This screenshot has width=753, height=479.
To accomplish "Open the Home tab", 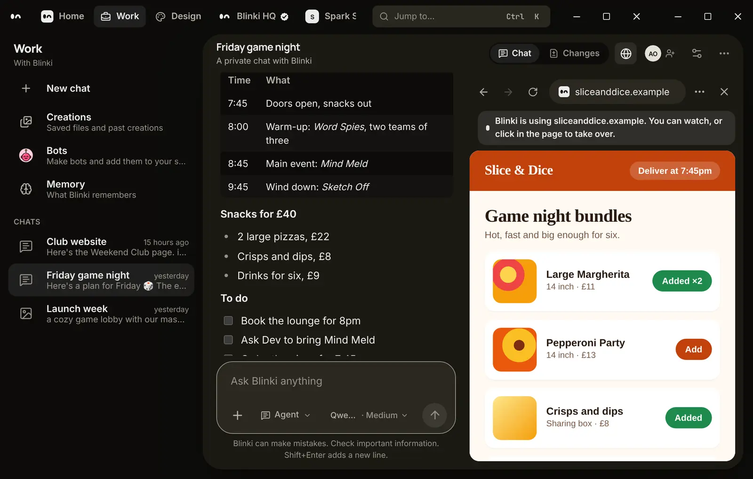I will click(x=63, y=16).
